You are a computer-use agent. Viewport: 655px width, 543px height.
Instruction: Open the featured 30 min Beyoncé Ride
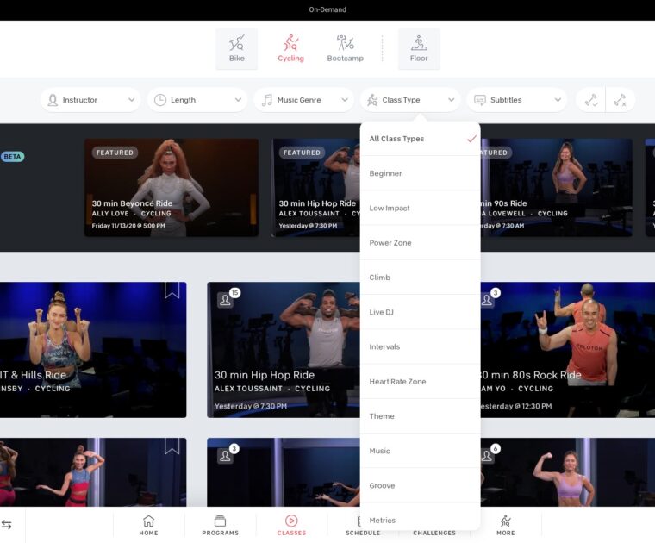171,187
